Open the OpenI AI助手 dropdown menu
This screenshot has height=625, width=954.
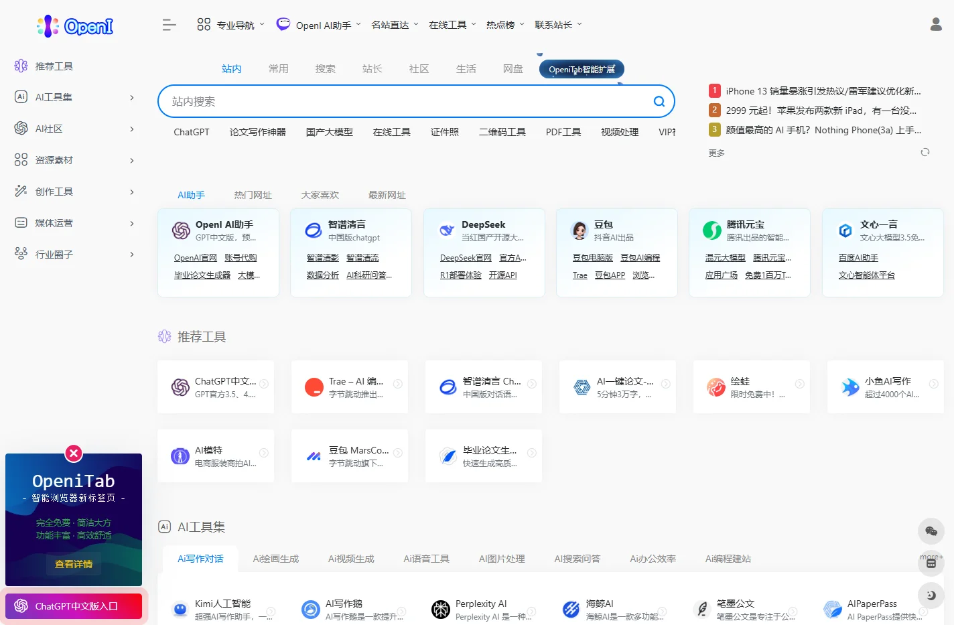(319, 25)
